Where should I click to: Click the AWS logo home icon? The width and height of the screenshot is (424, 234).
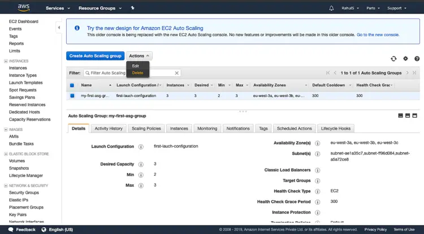(23, 8)
